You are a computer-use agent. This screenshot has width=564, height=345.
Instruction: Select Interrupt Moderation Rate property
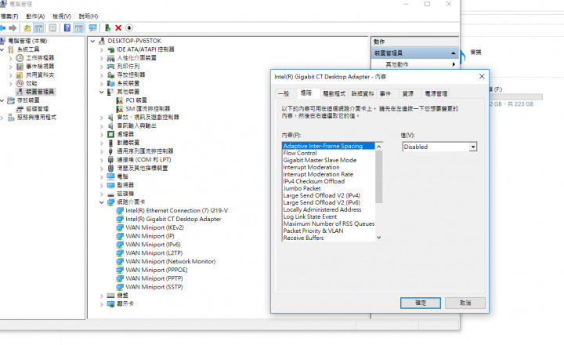tap(318, 174)
